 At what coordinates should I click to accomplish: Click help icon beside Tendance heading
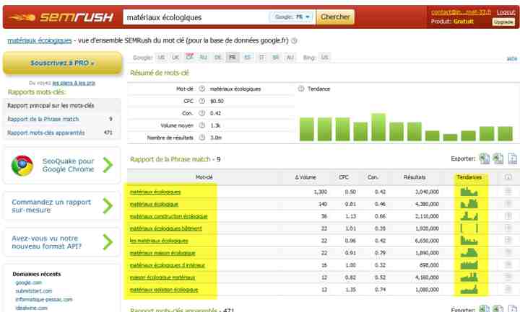pos(301,89)
